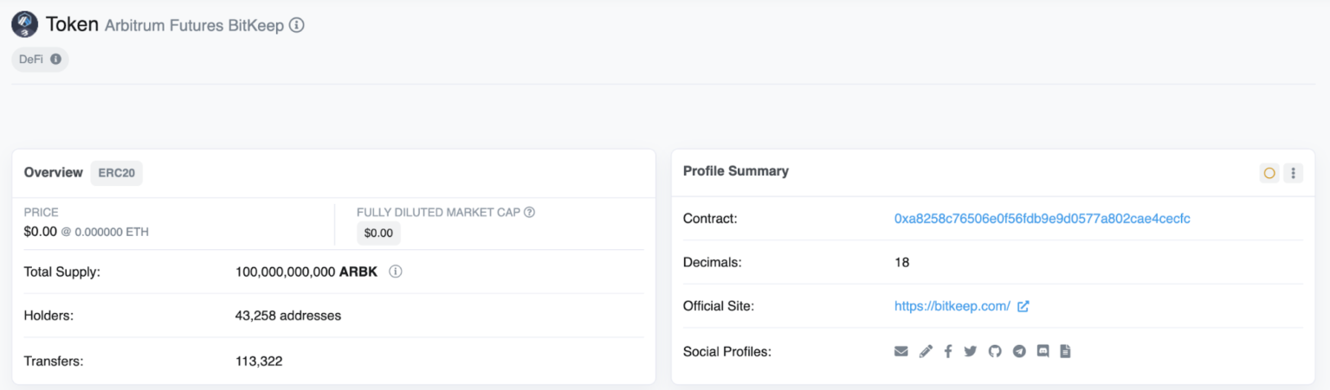
Task: Visit the https://bitkeep.com/ official site link
Action: [952, 306]
